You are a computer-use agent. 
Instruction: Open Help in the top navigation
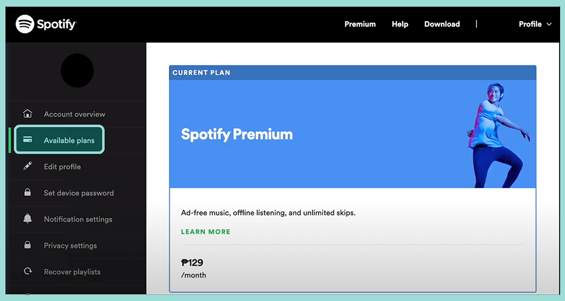(400, 24)
